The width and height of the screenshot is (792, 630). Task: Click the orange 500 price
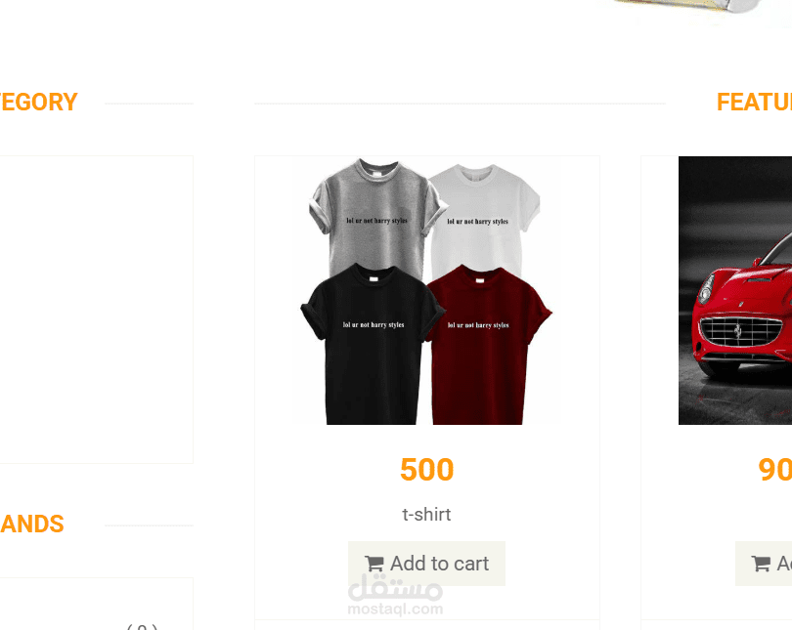(x=427, y=470)
